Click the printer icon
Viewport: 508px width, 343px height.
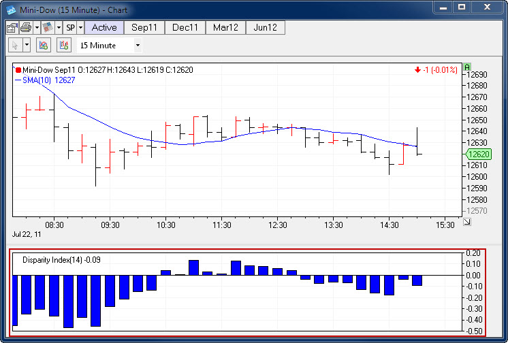pos(25,28)
